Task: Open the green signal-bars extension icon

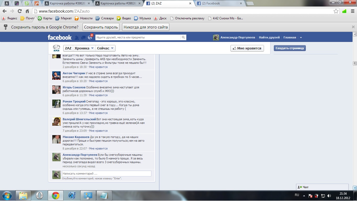Action: (344, 11)
